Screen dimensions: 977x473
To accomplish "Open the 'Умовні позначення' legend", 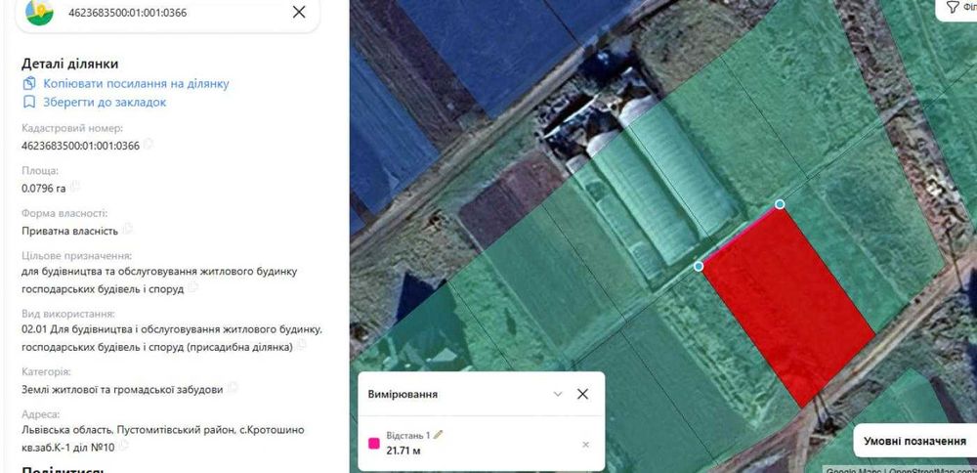I will tap(914, 441).
